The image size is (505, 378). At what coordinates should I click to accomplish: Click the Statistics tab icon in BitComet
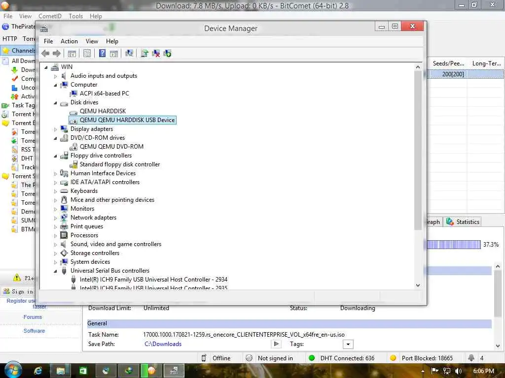pyautogui.click(x=450, y=222)
